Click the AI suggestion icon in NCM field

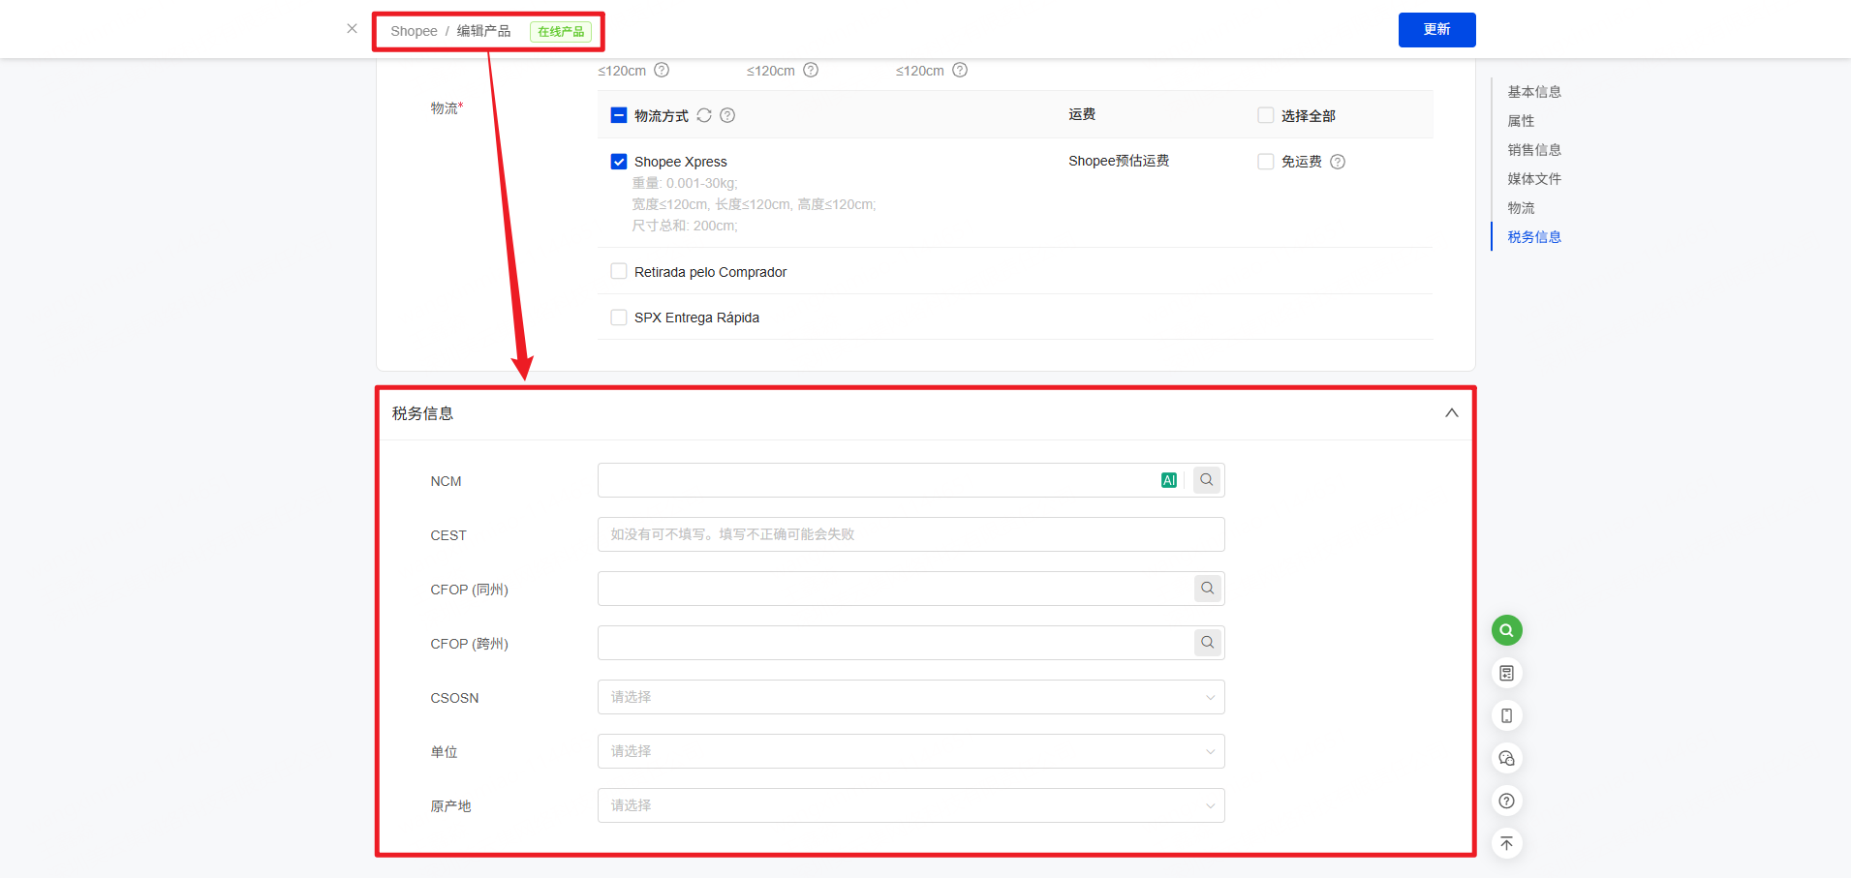1168,480
